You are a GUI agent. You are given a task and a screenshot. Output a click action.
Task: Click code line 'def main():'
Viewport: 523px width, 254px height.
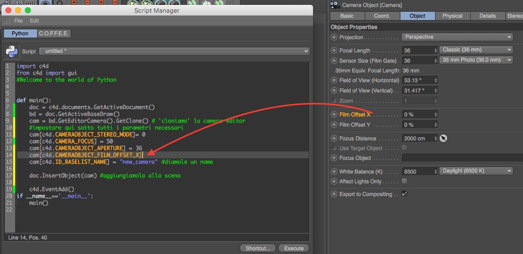(34, 100)
